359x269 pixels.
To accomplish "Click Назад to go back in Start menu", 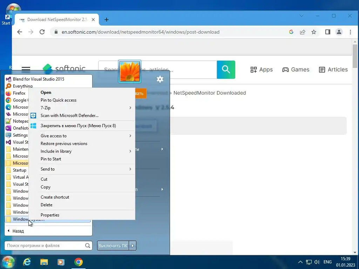I will (x=15, y=231).
